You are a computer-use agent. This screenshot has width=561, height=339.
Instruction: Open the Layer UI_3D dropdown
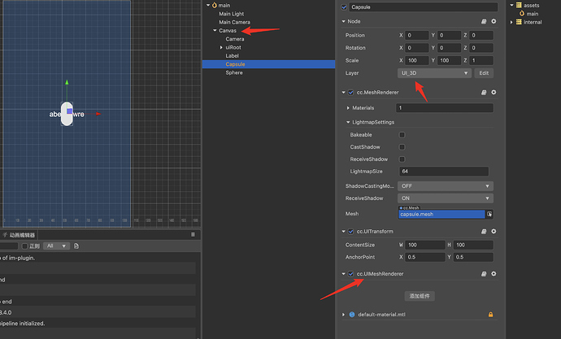coord(434,73)
